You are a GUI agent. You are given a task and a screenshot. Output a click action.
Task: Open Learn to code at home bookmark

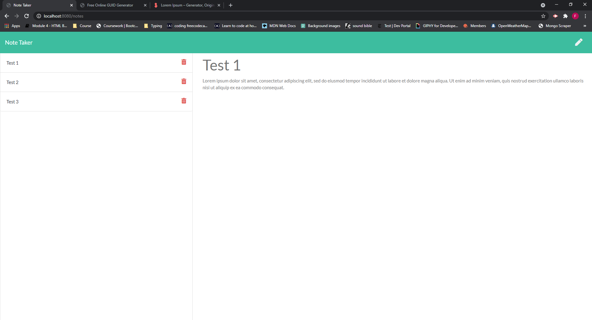click(x=236, y=26)
